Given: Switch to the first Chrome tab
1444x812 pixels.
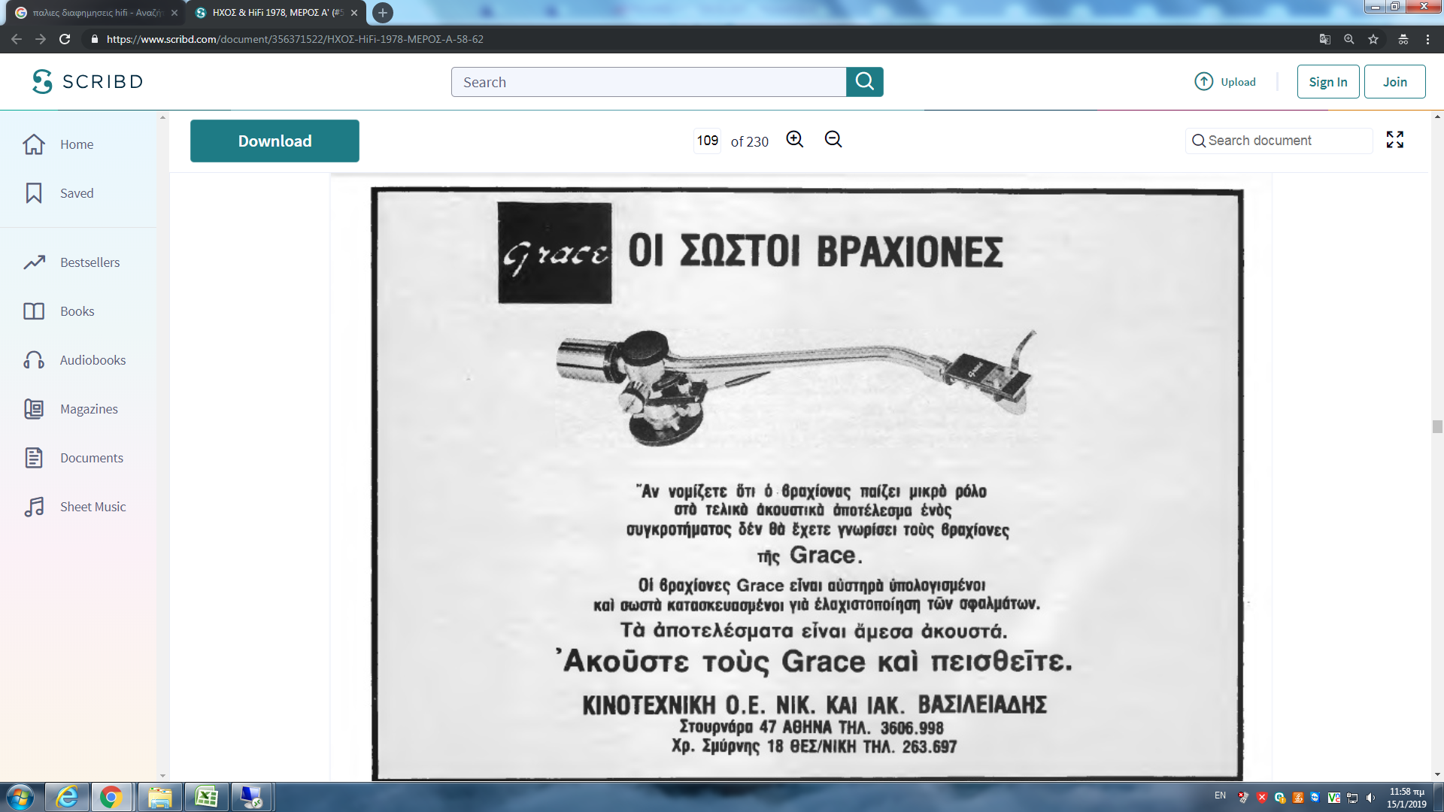Looking at the screenshot, I should point(94,13).
